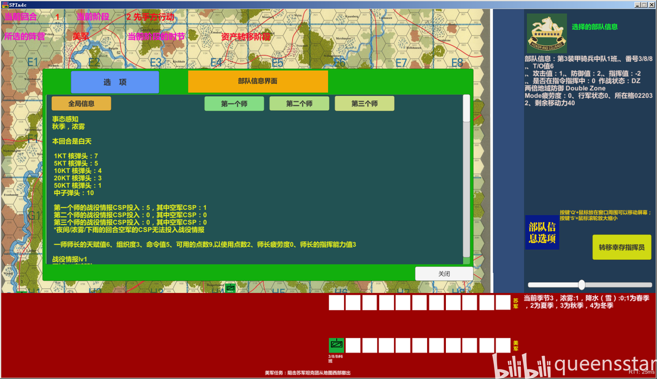Show 第三个师 division info
This screenshot has height=379, width=657.
[x=364, y=104]
